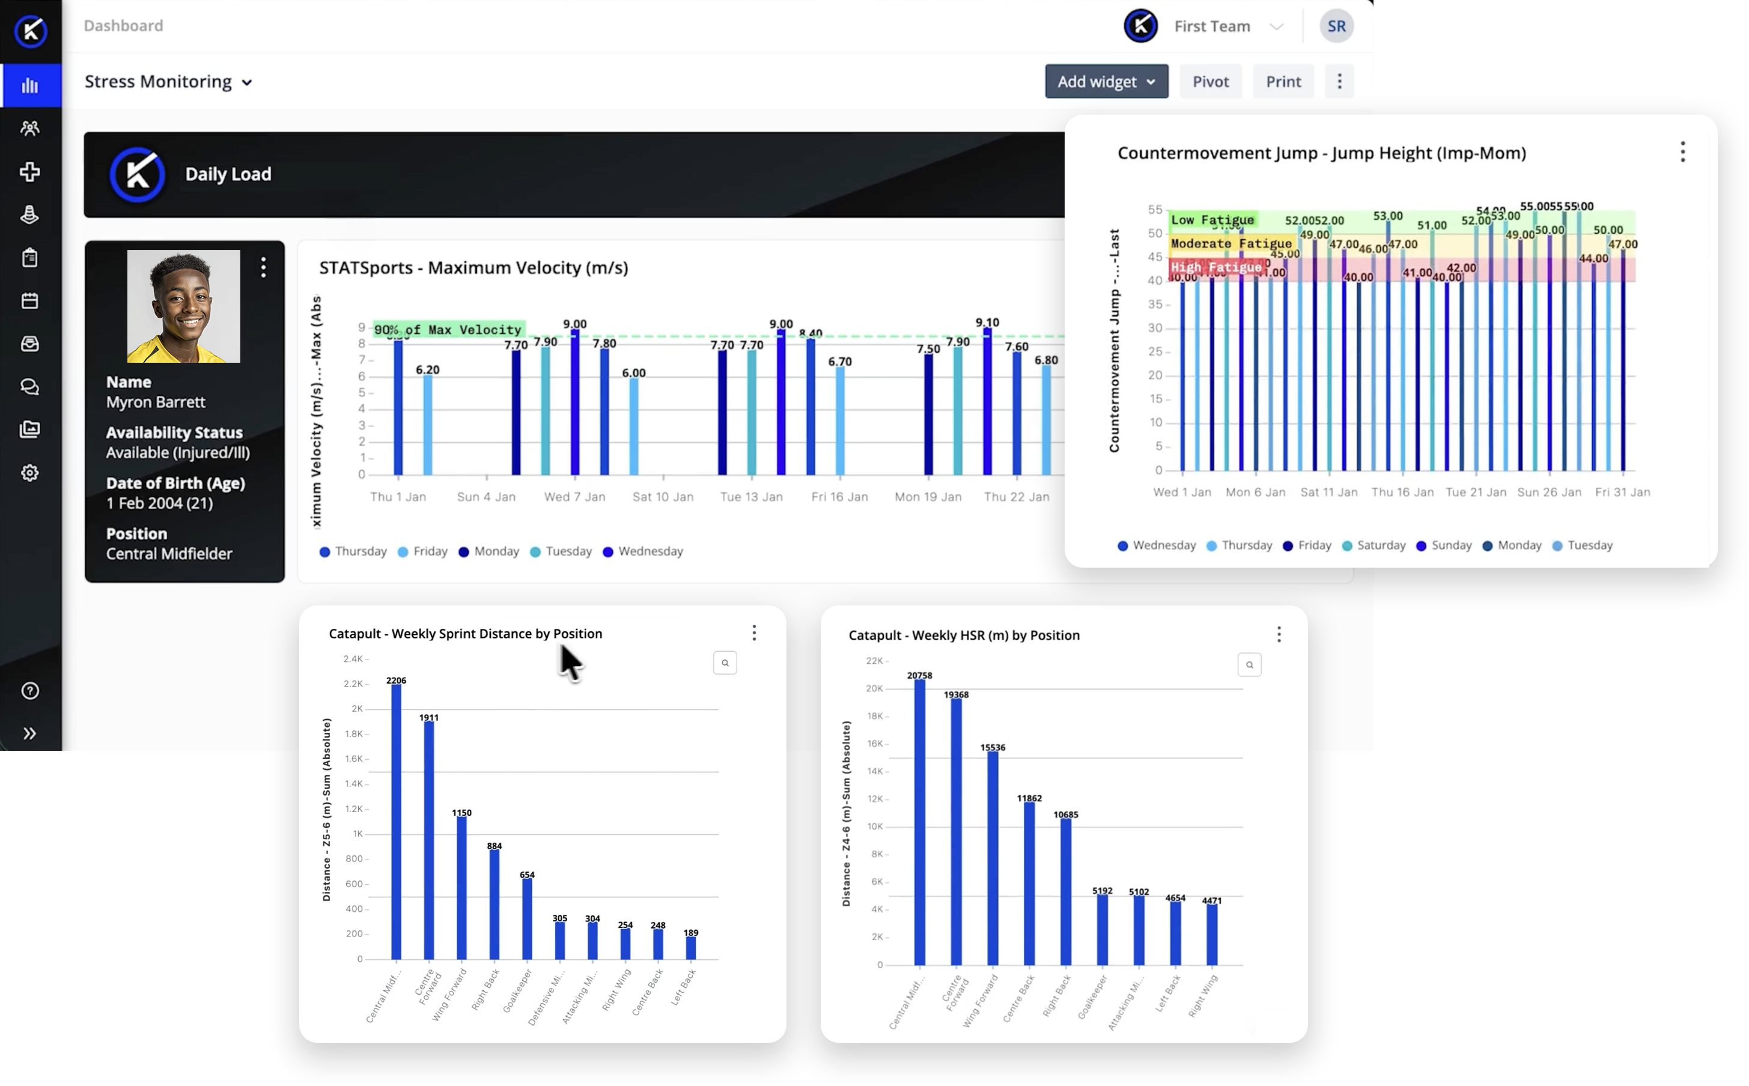
Task: Open the help question mark icon
Action: (x=29, y=691)
